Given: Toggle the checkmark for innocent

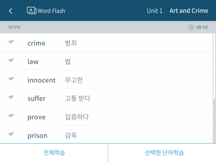Looking at the screenshot, I should point(11,79).
